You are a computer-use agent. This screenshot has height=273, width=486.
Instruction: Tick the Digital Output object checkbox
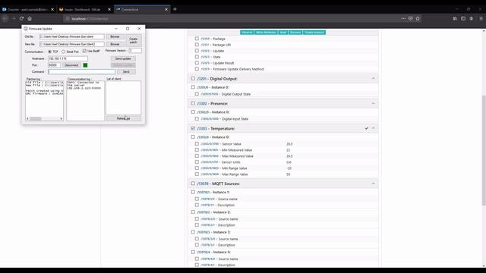tap(193, 79)
